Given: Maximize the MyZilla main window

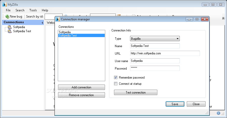Looking at the screenshot, I should [x=213, y=5].
